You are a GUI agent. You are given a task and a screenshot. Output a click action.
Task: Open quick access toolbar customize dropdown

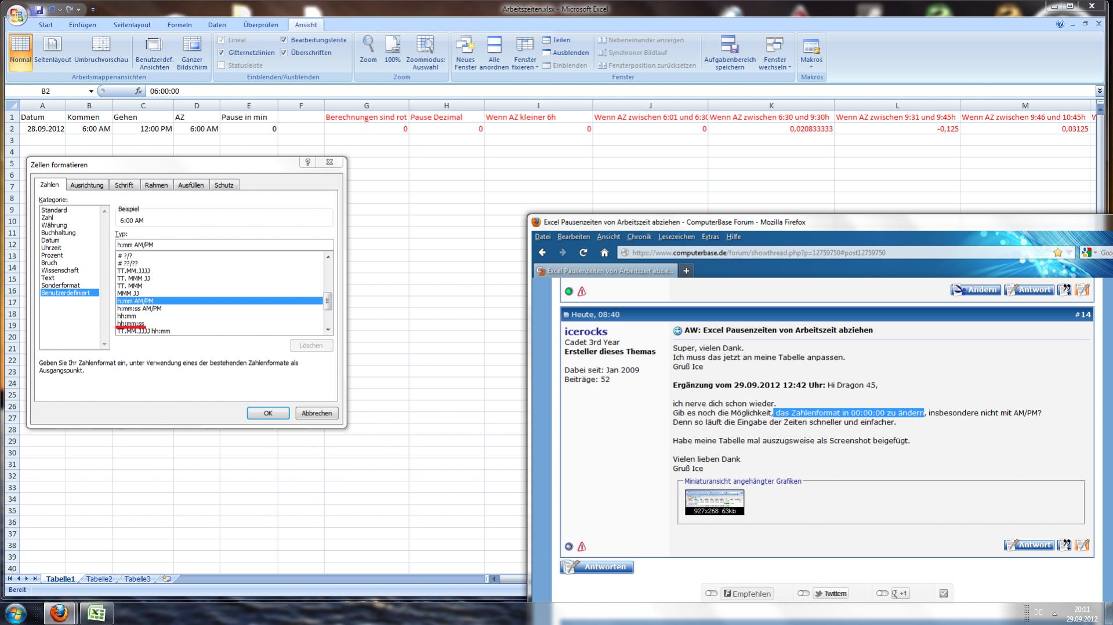coord(93,9)
